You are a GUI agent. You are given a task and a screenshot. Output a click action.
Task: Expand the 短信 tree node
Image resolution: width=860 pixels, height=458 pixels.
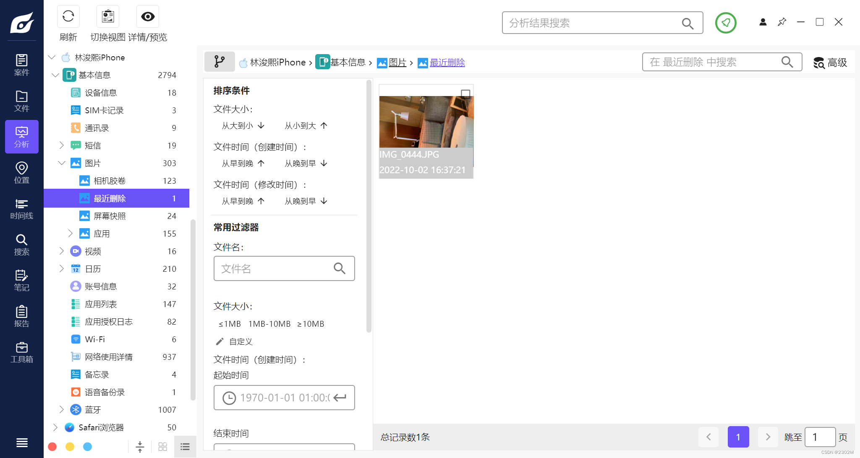click(x=62, y=146)
